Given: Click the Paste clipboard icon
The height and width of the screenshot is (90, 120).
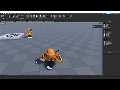Looking at the screenshot, I should click(2, 16).
